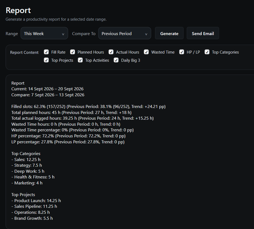Click the Generate button

[x=169, y=33]
